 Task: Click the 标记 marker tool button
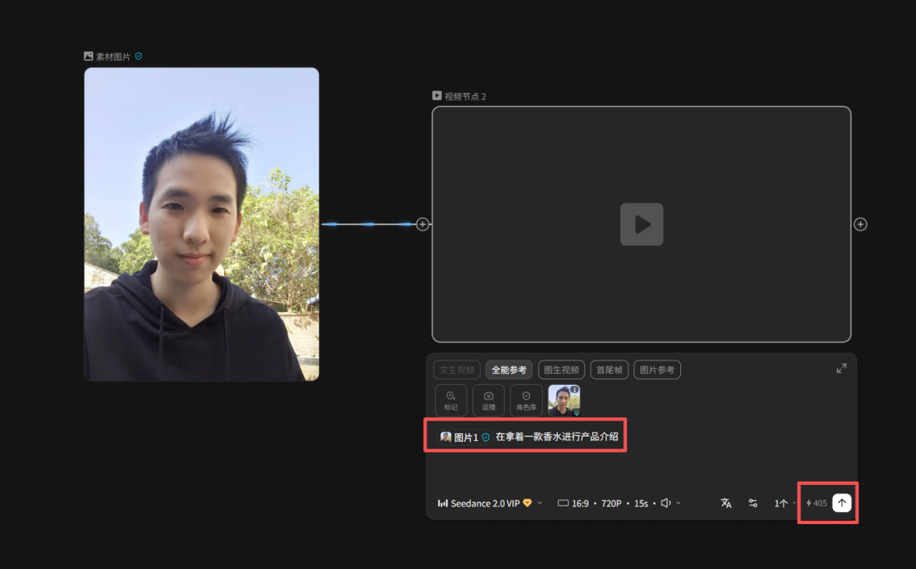(450, 400)
